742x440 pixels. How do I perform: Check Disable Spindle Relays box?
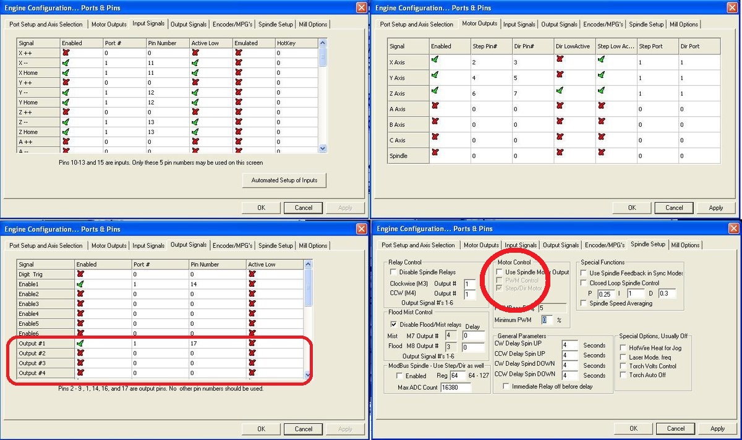(x=393, y=273)
